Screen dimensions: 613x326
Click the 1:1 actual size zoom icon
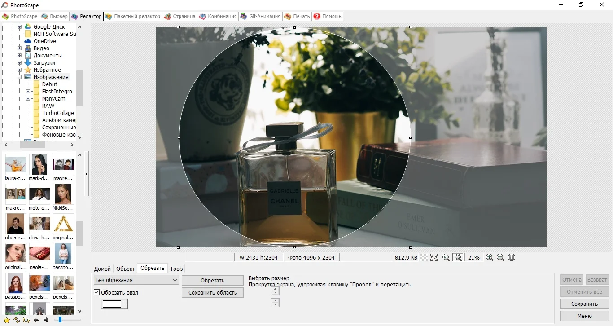coord(446,257)
